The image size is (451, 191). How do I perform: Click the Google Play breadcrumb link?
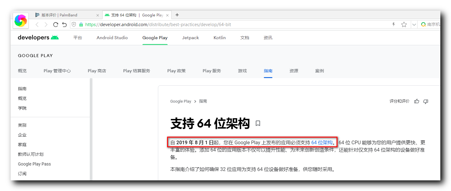[x=180, y=101]
